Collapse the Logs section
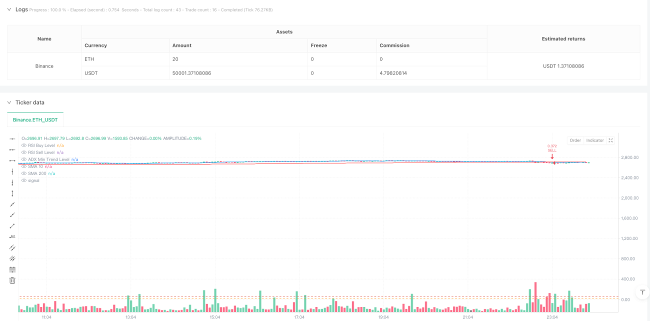The image size is (650, 321). click(9, 9)
